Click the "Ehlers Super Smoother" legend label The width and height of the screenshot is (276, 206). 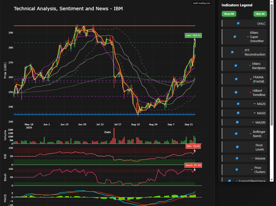(257, 37)
